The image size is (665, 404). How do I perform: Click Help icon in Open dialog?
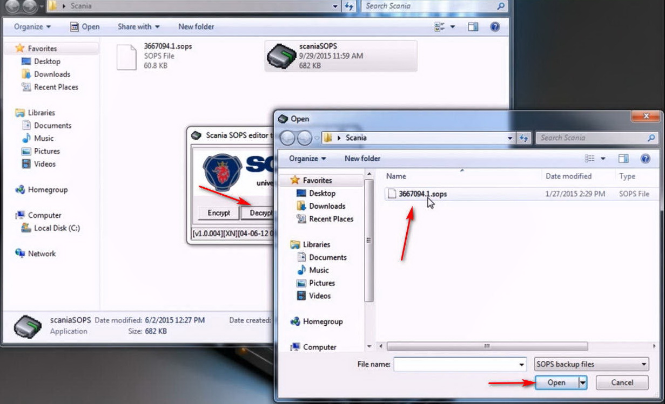pyautogui.click(x=645, y=159)
